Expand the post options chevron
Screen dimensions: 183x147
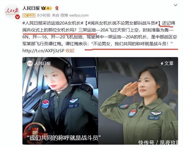pyautogui.click(x=175, y=5)
